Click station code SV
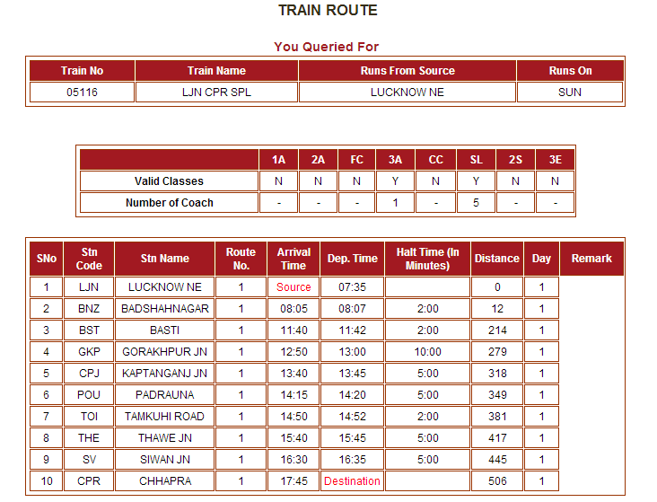 tap(89, 460)
